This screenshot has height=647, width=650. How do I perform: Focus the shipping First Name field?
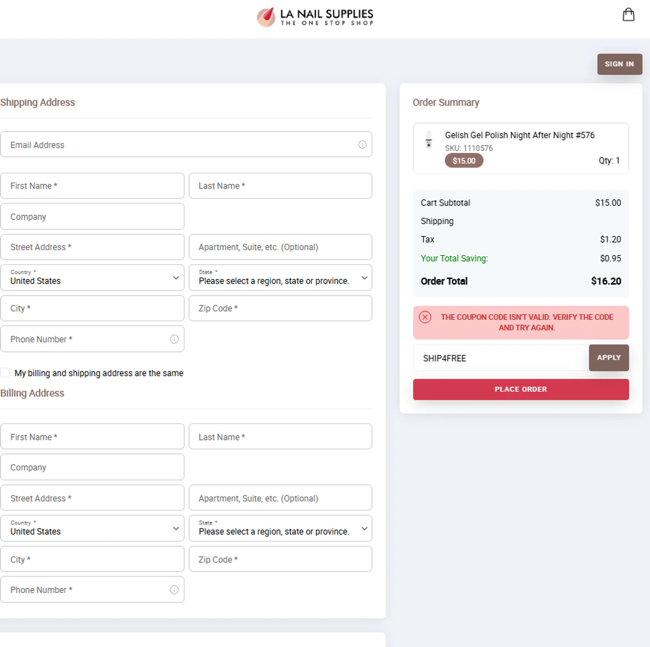tap(92, 186)
